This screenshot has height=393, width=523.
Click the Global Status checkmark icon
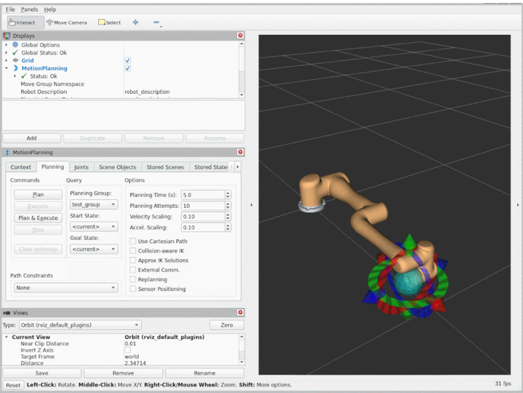coord(15,53)
